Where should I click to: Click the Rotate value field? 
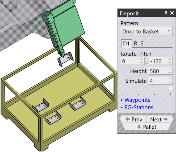coord(130,61)
